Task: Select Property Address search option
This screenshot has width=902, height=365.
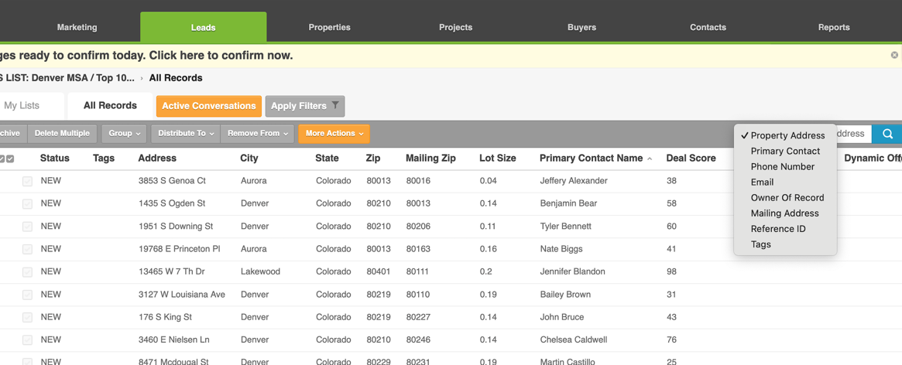Action: (x=785, y=135)
